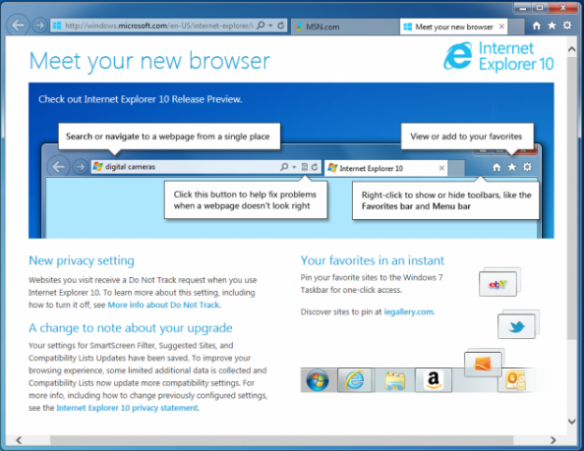Expand the address bar autocomplete dropdown arrow
The height and width of the screenshot is (451, 584).
point(270,26)
